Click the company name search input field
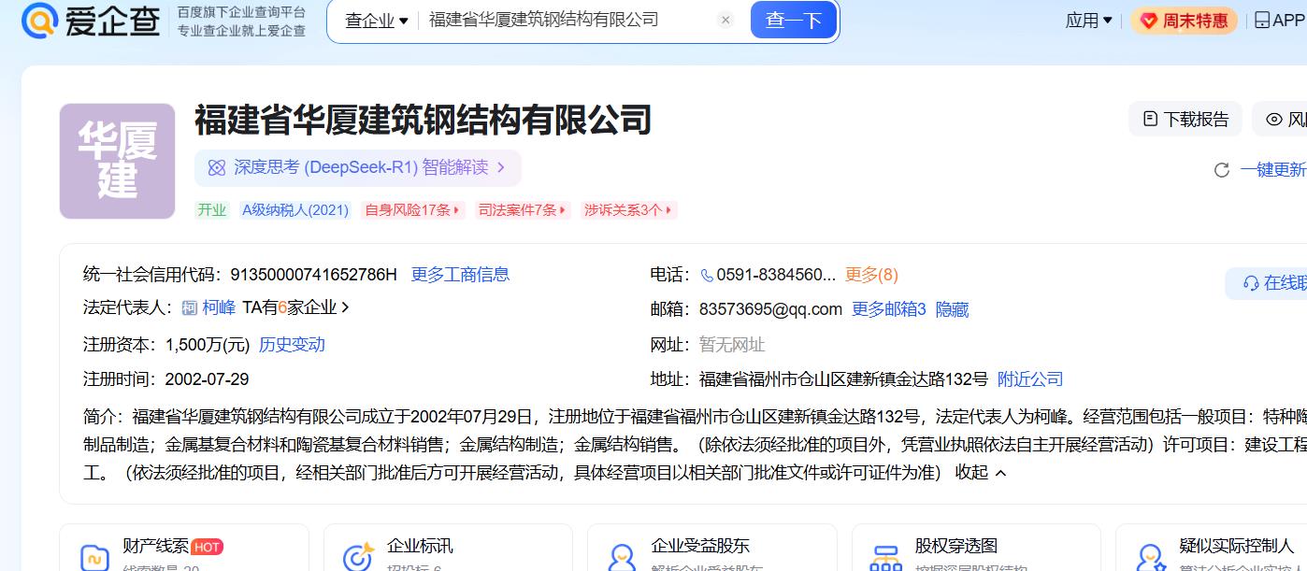1307x571 pixels. point(566,21)
